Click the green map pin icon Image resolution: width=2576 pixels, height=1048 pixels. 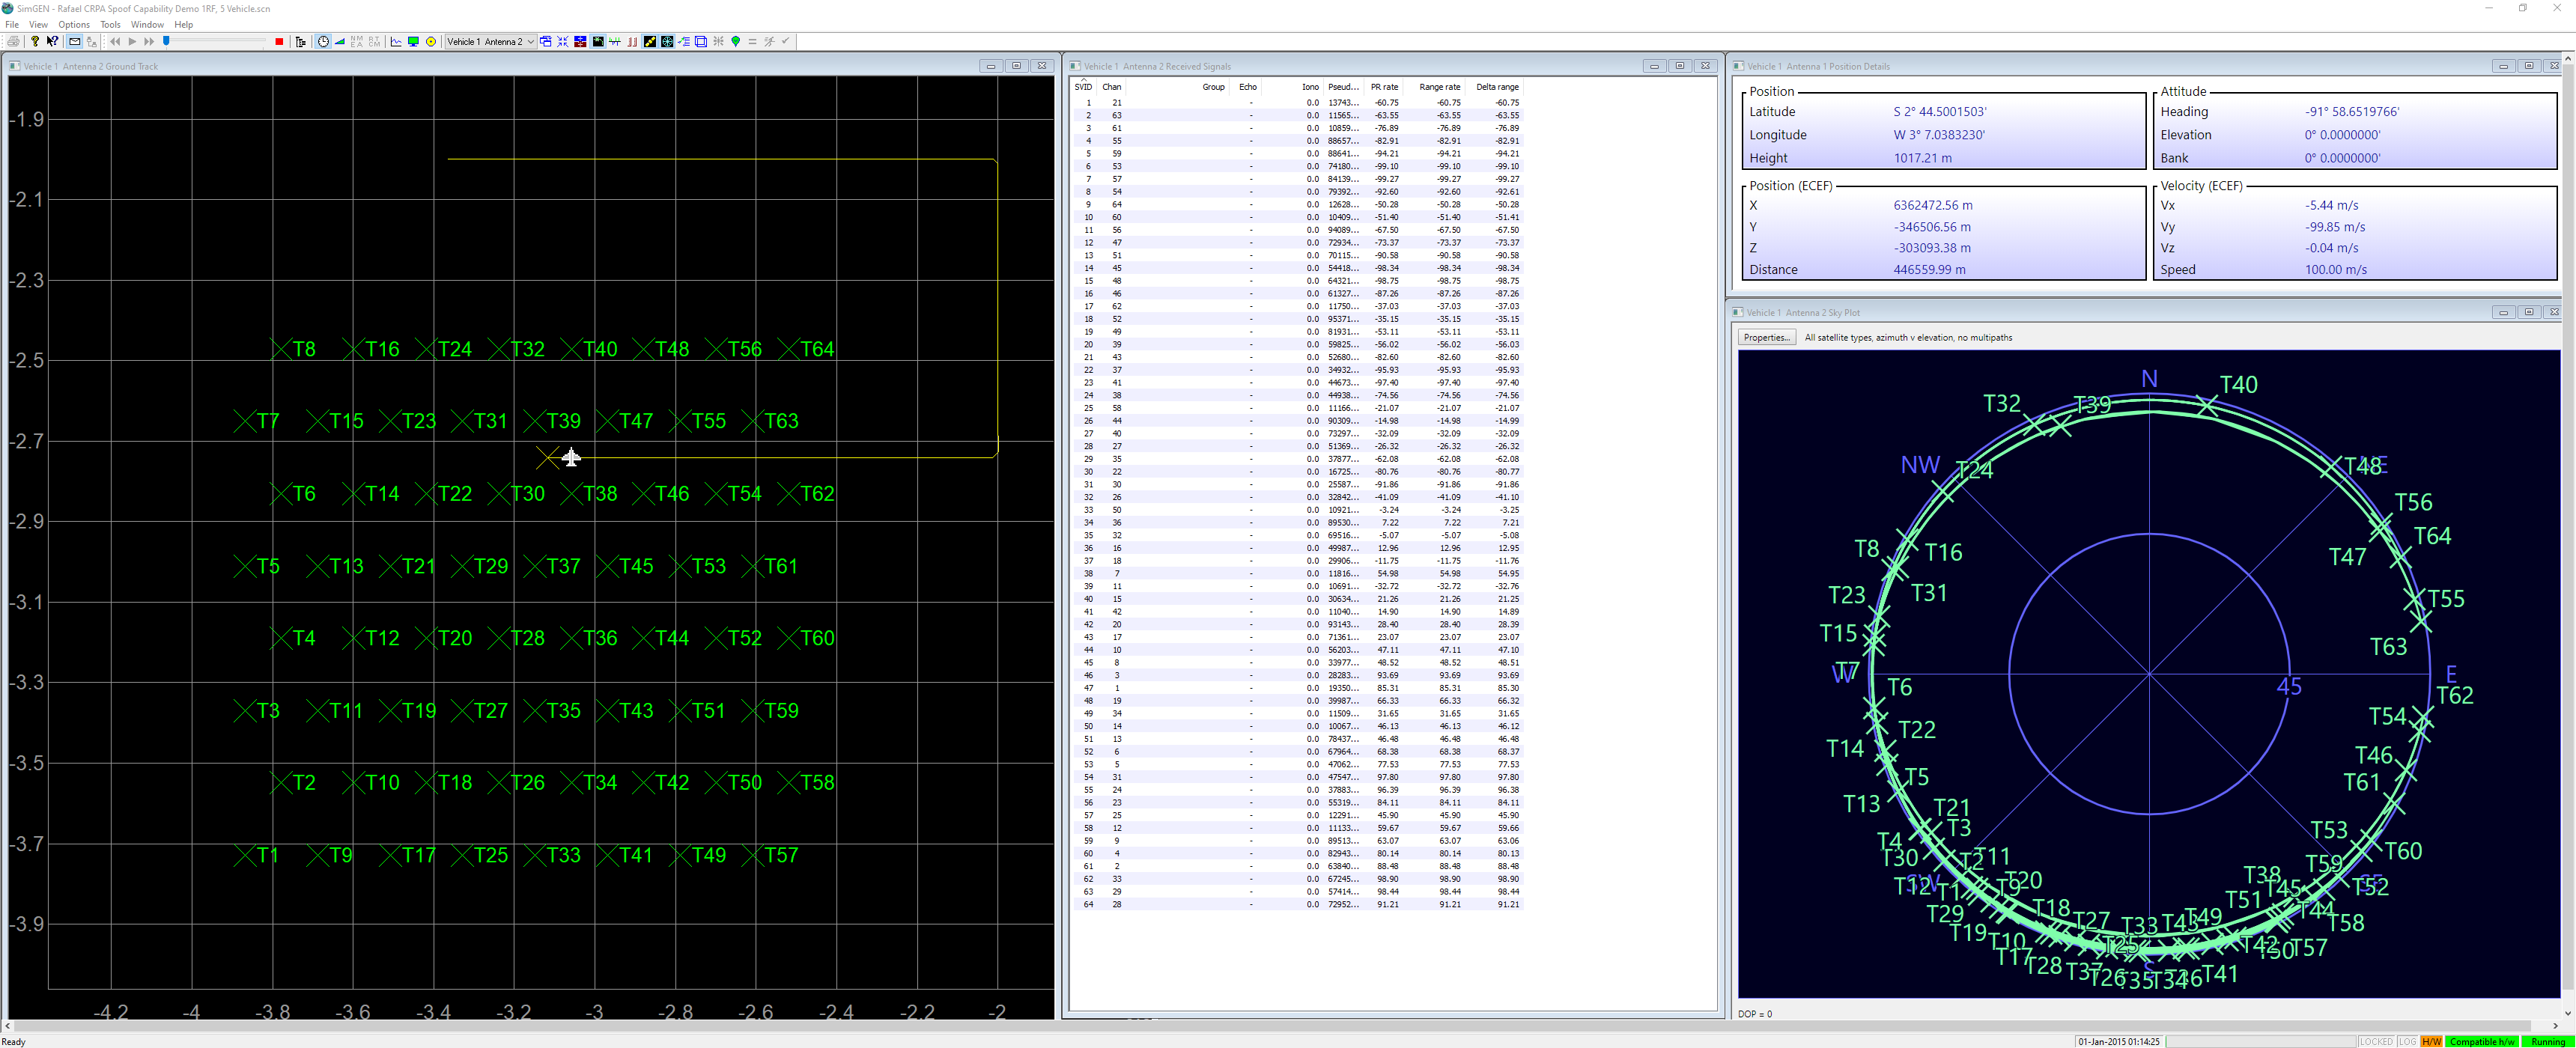736,42
